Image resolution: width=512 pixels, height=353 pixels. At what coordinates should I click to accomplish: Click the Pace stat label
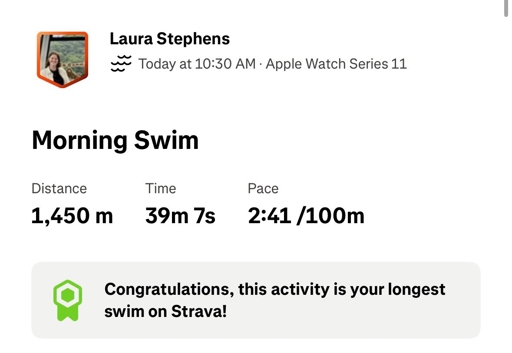coord(263,188)
